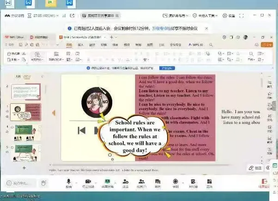This screenshot has width=278, height=201.
Task: Open the File menu in WPS
Action: pyautogui.click(x=9, y=45)
